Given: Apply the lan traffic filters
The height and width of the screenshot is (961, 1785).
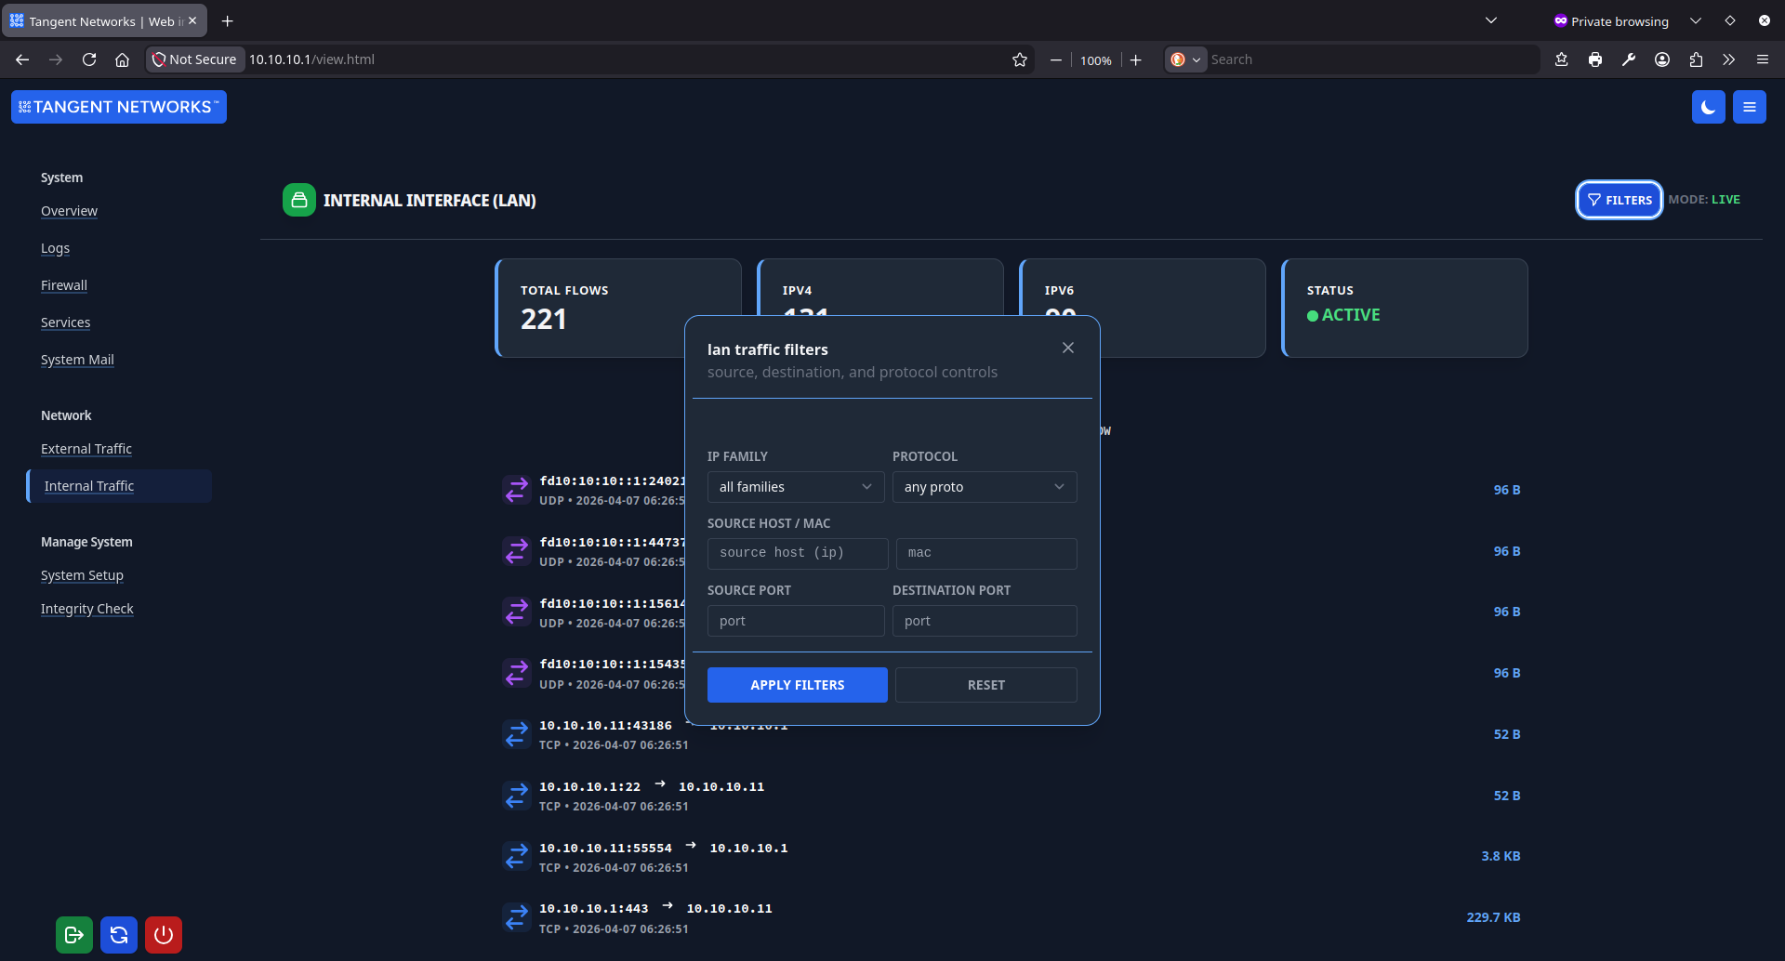Looking at the screenshot, I should (797, 684).
